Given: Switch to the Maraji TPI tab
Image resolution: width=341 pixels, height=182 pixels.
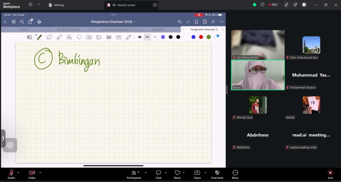Looking at the screenshot, I should (158, 30).
